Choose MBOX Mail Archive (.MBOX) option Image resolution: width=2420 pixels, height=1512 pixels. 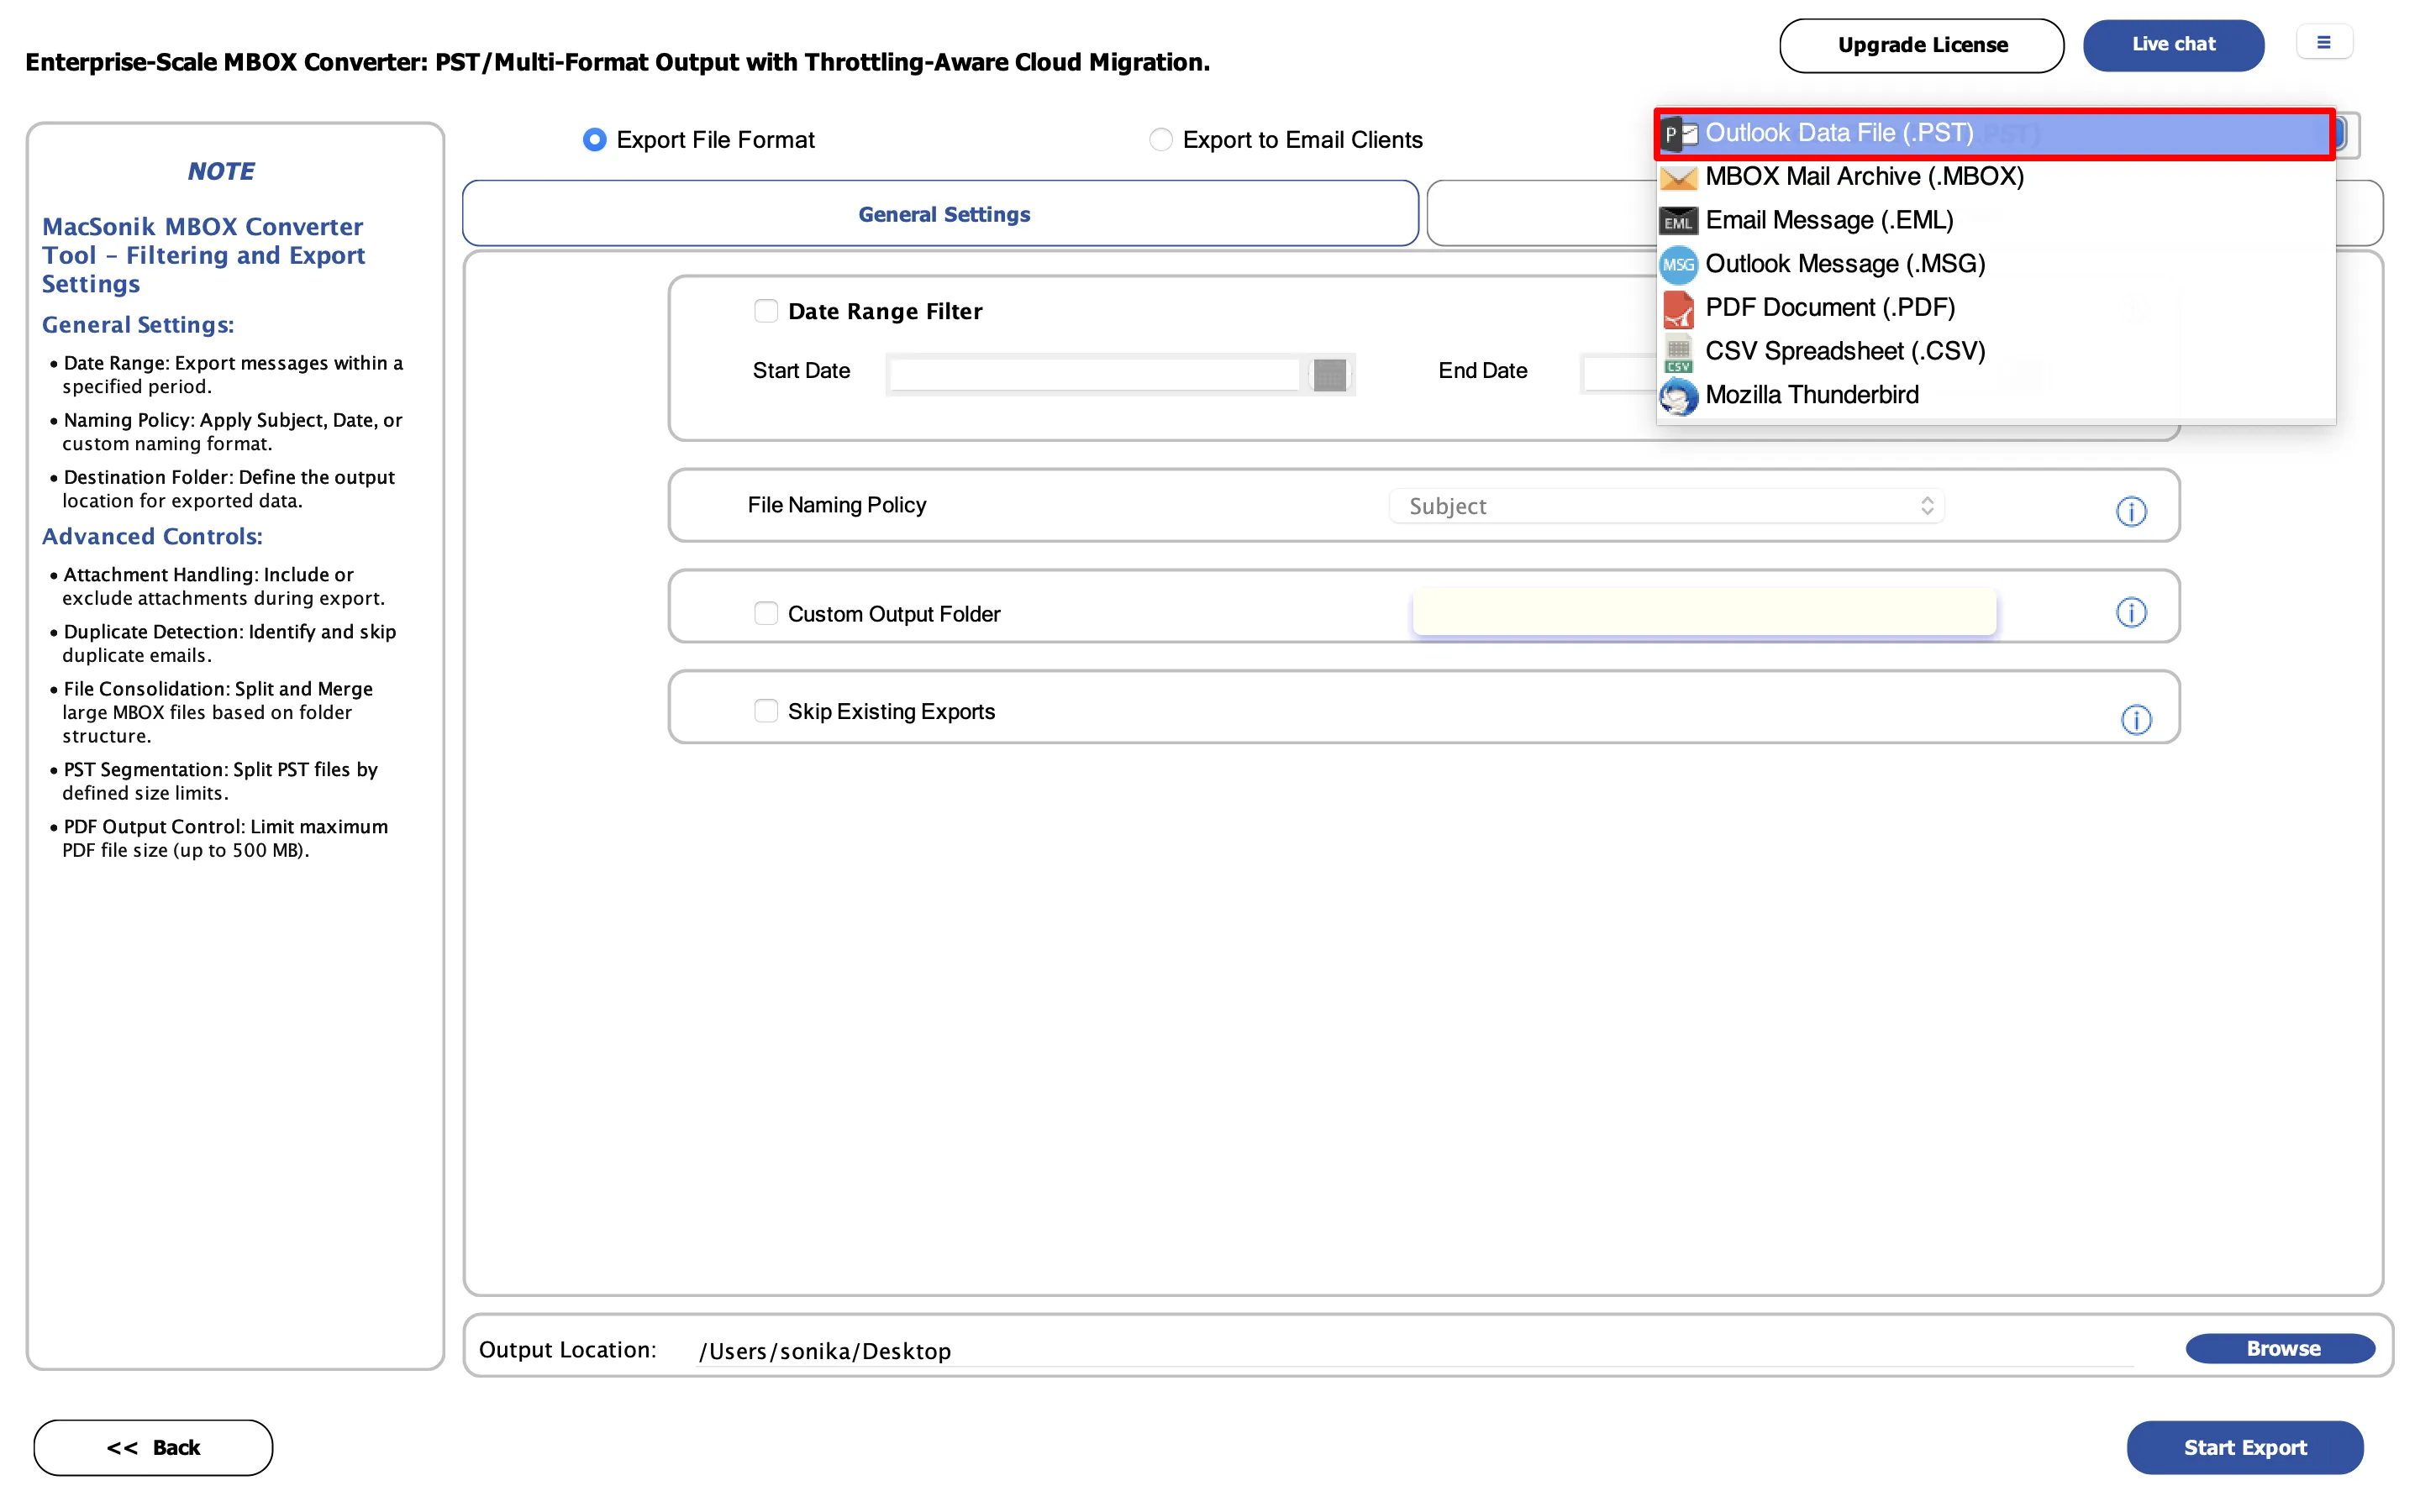[1995, 177]
